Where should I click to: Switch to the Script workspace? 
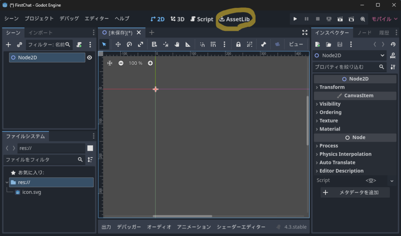click(202, 19)
